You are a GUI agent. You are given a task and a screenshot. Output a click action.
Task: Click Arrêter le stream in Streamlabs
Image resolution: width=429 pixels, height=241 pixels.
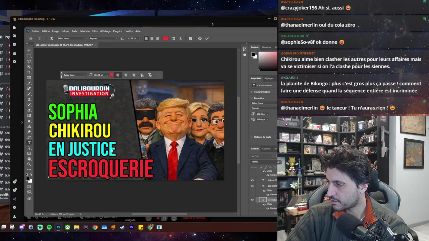[x=194, y=218]
